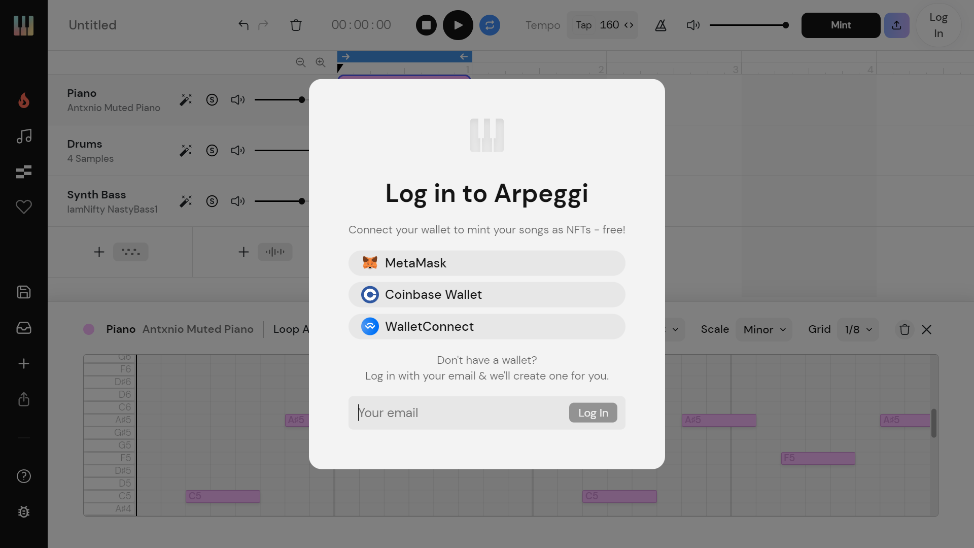Click the sidebar share export icon
Viewport: 974px width, 548px height.
tap(24, 399)
